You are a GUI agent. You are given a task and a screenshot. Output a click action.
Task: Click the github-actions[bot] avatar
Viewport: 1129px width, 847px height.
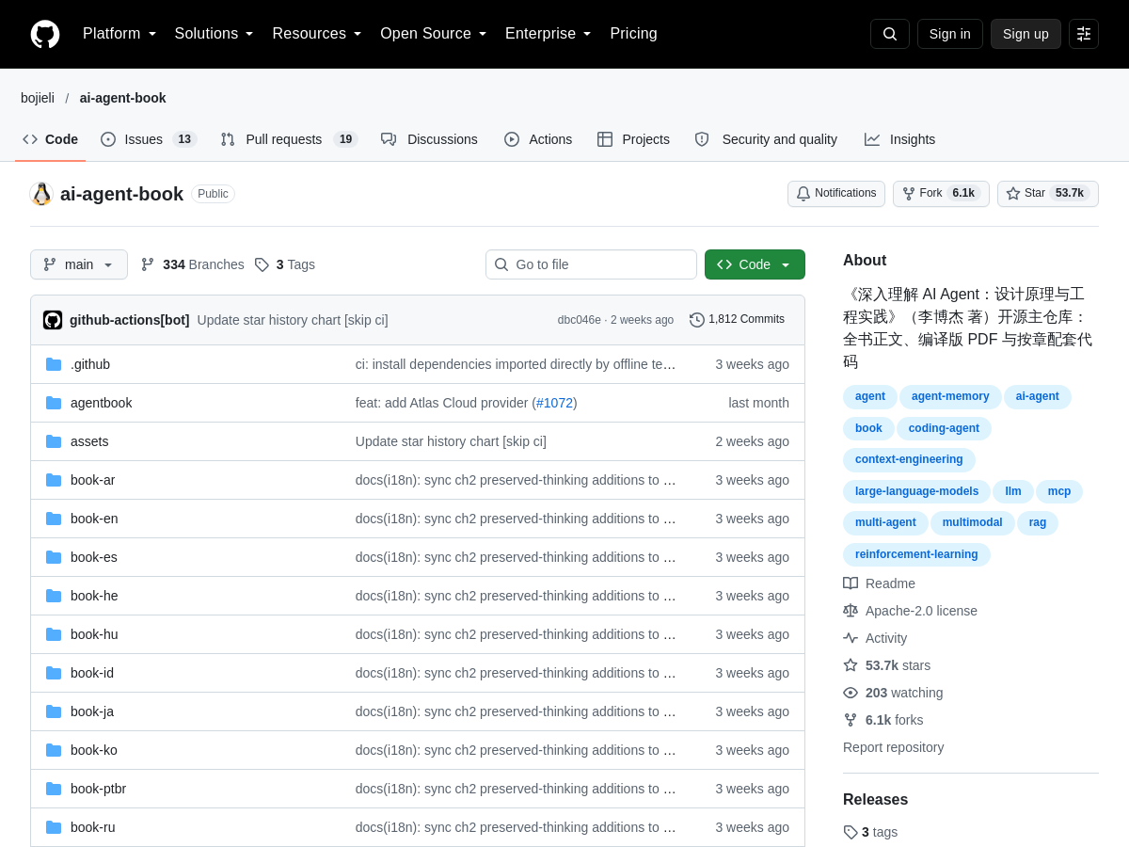pyautogui.click(x=53, y=320)
